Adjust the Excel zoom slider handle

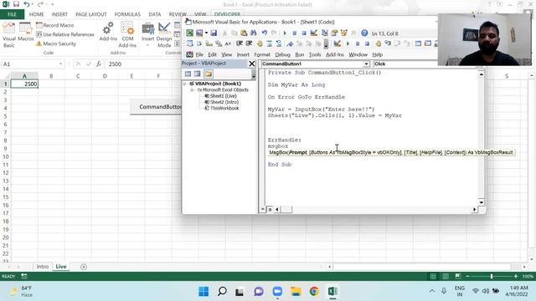(492, 276)
